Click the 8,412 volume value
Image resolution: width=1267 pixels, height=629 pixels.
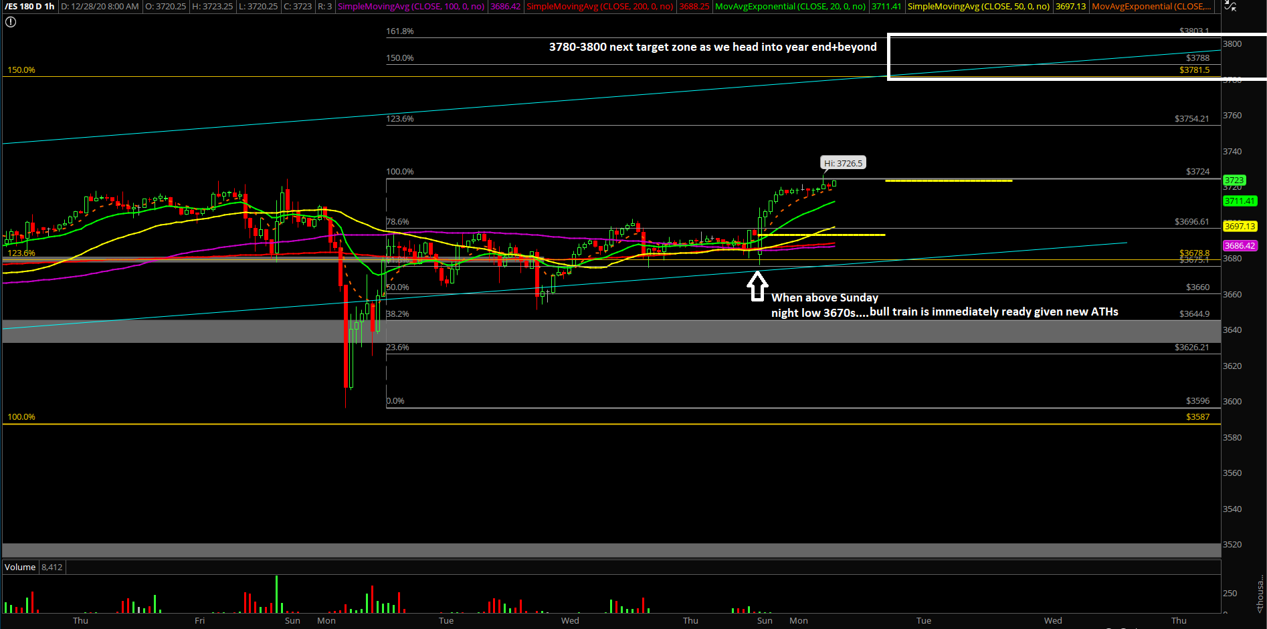tap(52, 567)
